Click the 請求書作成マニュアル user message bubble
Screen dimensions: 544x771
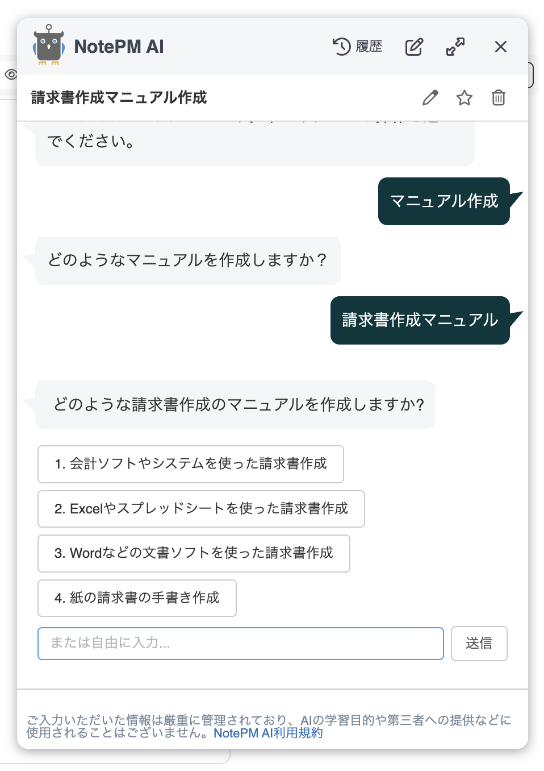click(x=420, y=320)
